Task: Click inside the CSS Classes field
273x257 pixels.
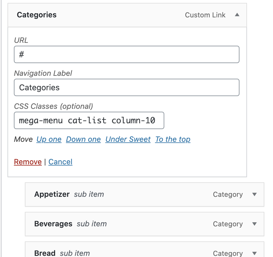Action: click(89, 120)
